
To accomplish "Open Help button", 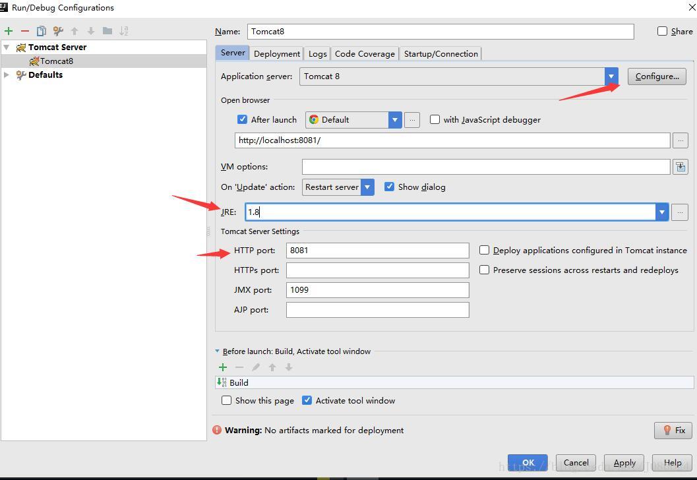I will click(672, 463).
